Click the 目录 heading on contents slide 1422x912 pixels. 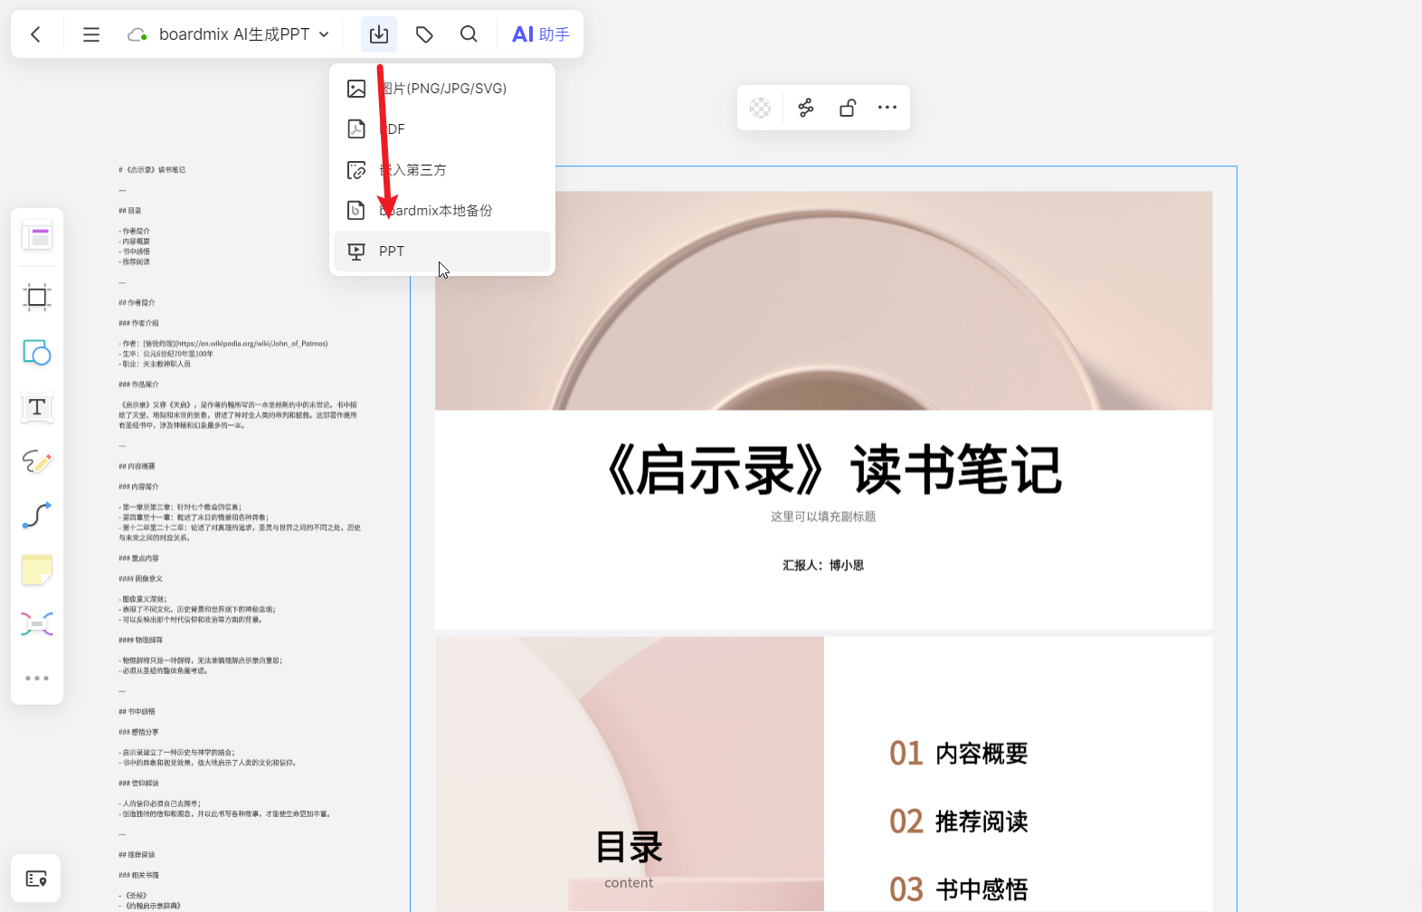point(630,848)
